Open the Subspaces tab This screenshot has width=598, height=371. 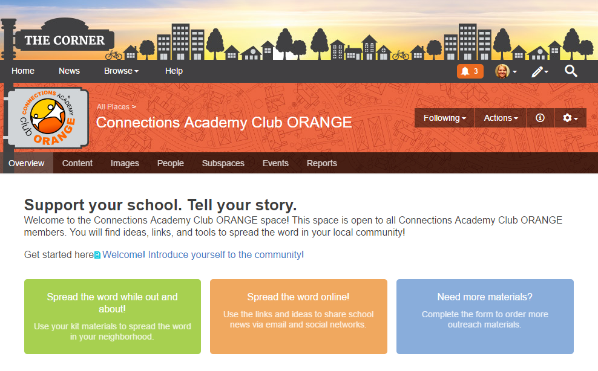pos(223,163)
